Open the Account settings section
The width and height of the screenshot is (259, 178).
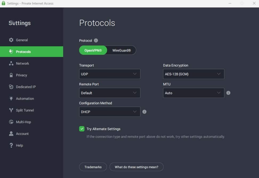point(22,134)
